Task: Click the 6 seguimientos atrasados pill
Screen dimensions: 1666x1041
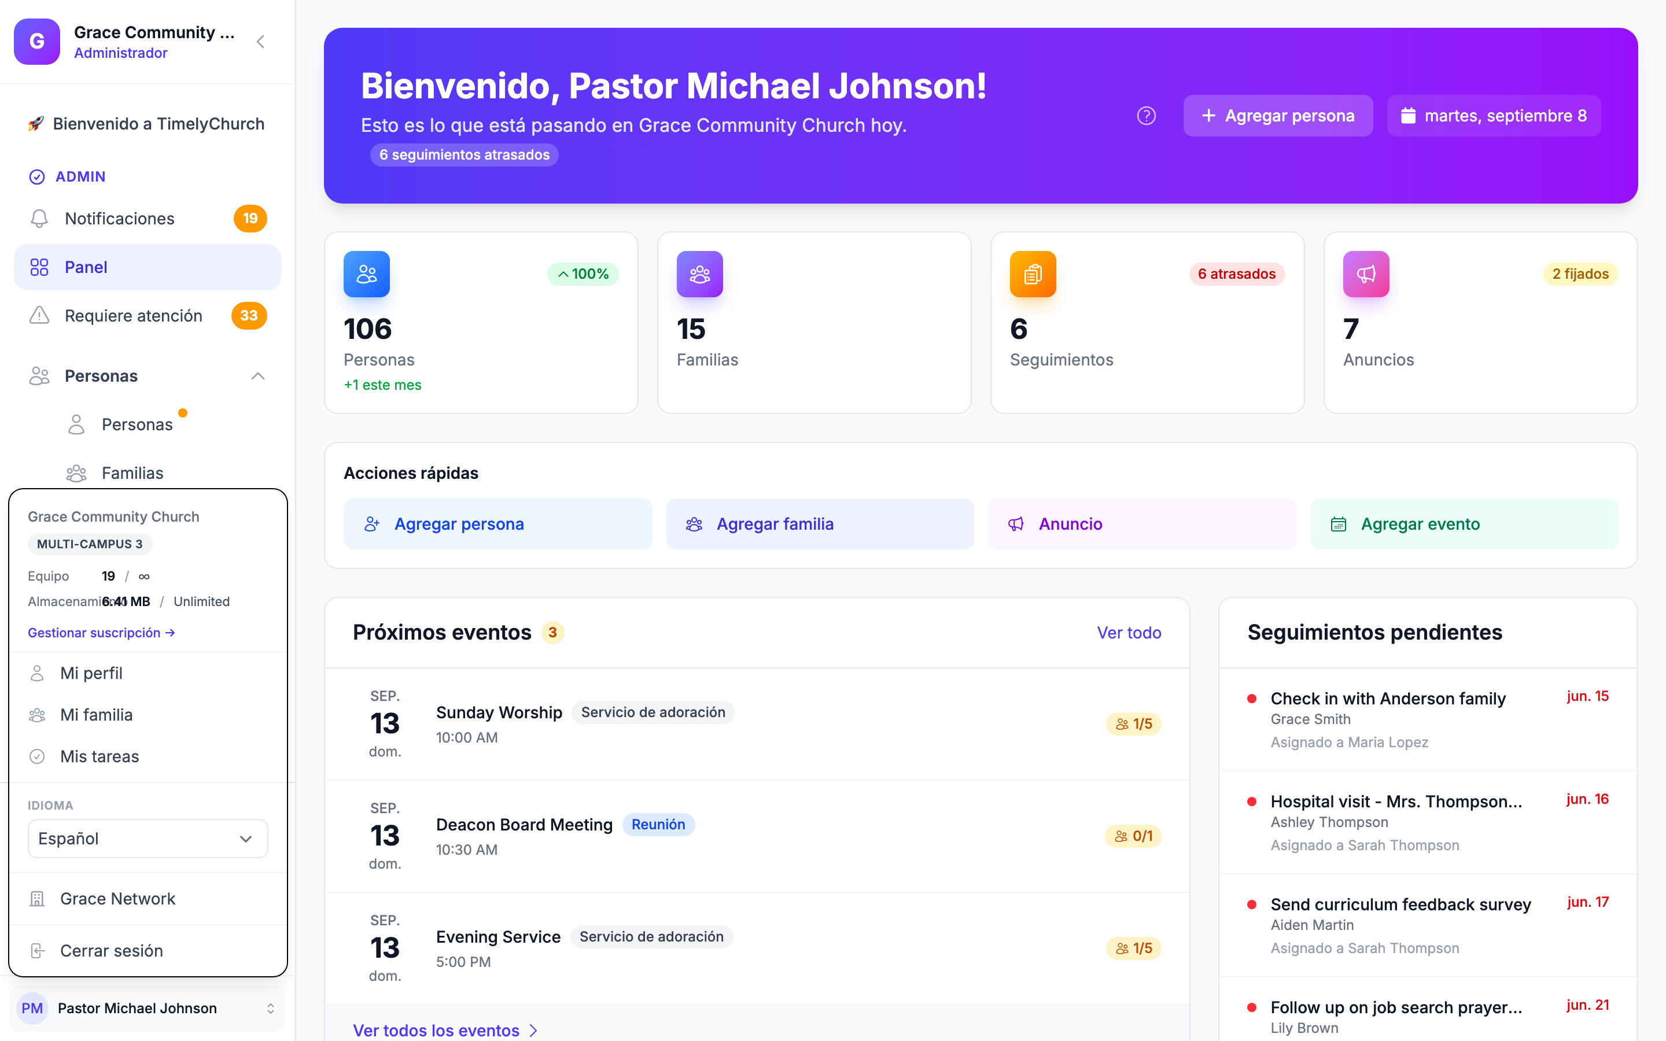Action: click(x=464, y=155)
